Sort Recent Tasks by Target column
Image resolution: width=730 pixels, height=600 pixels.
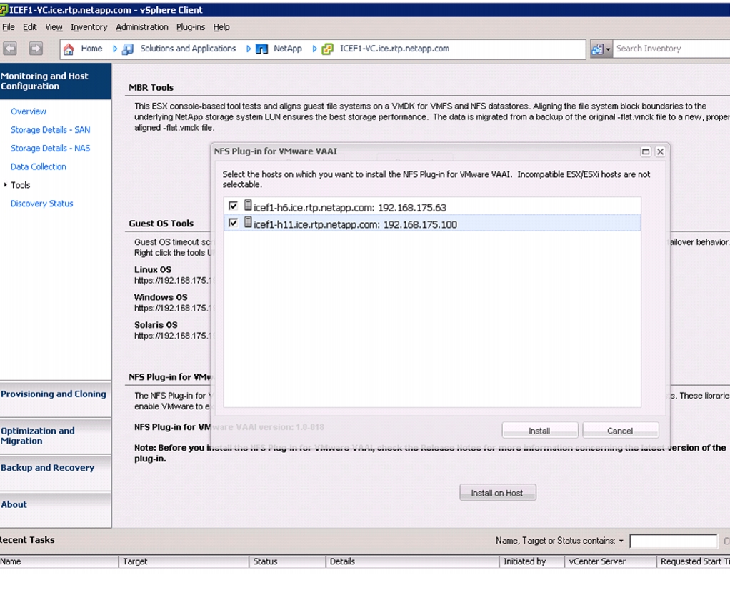click(x=184, y=561)
